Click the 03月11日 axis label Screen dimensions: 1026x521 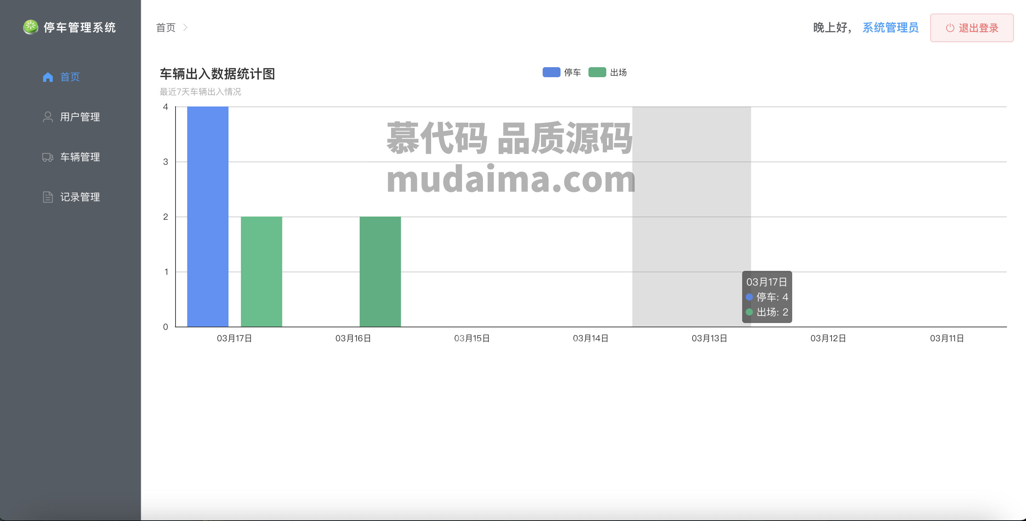[947, 338]
